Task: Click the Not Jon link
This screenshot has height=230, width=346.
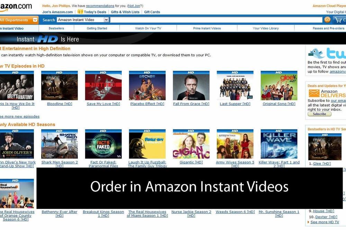Action: point(134,6)
